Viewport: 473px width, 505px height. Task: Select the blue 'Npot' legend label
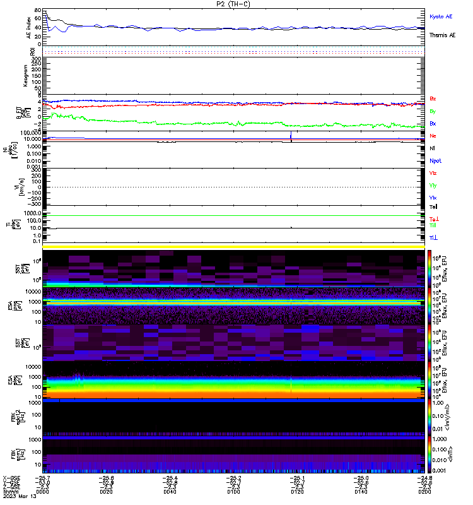pos(435,161)
